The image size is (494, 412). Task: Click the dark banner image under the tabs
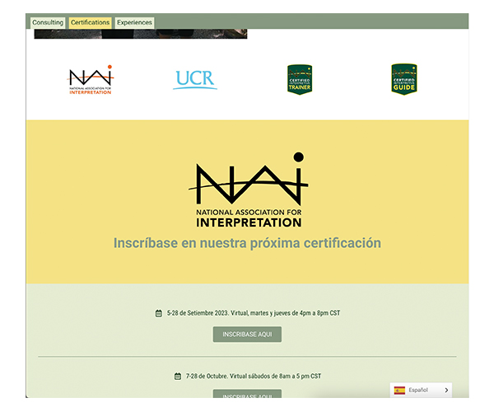[x=141, y=34]
